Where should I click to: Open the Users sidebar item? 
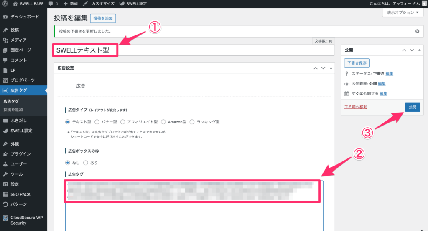click(x=19, y=164)
